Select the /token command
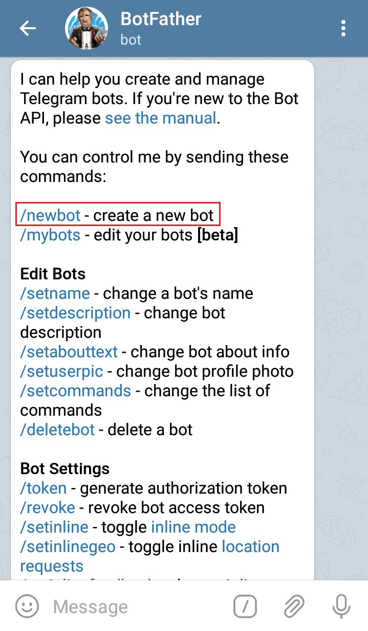368x631 pixels. (44, 488)
